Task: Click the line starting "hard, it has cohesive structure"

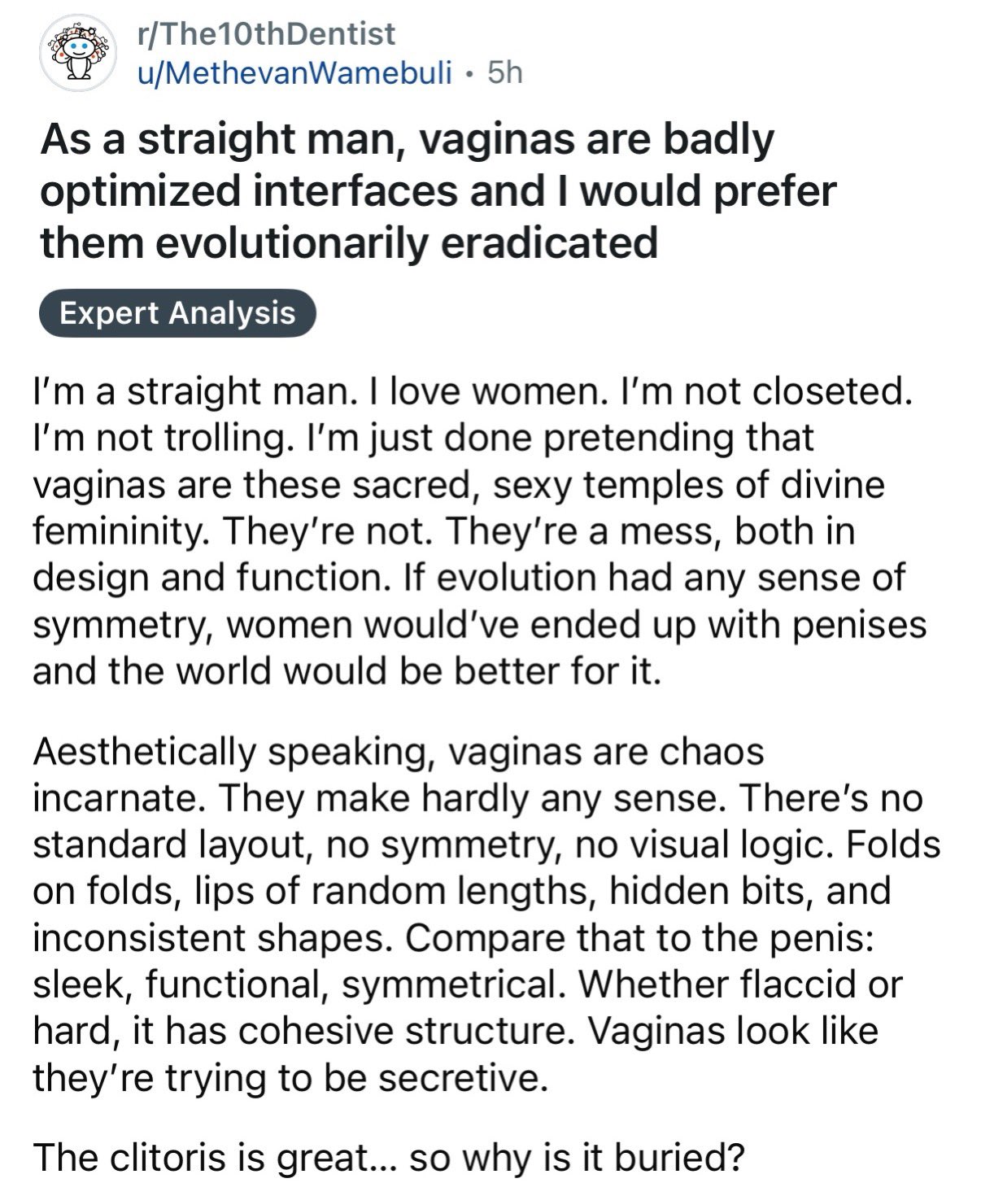Action: coord(456,1032)
